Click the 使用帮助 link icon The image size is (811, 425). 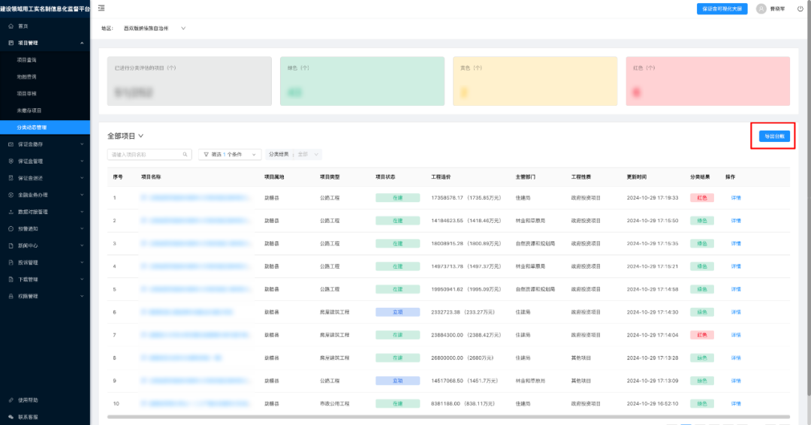pos(11,400)
